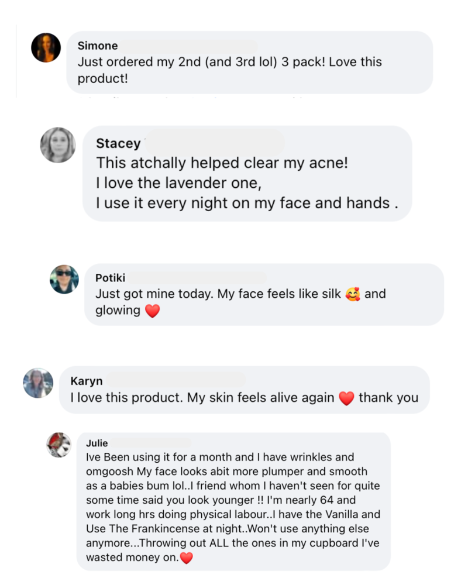Visit Potiki's profile name link
Viewport: 468px width, 585px height.
point(110,278)
